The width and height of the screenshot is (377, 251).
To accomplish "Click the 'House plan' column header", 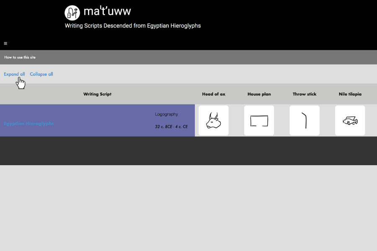I will click(259, 94).
